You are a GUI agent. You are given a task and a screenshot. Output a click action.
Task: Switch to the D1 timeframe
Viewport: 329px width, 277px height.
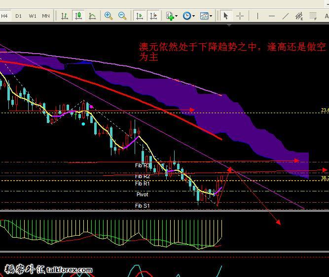pos(18,16)
